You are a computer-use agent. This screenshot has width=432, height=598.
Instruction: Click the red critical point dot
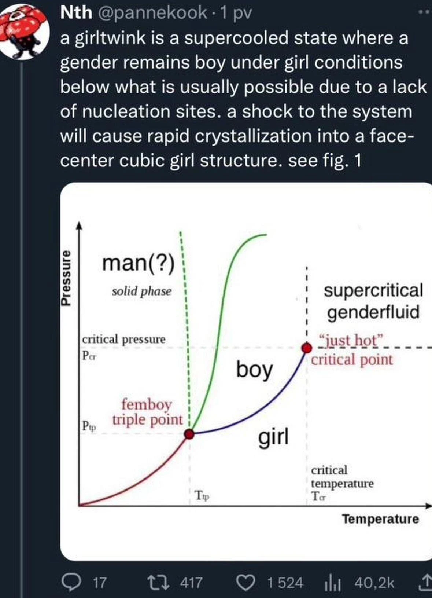click(307, 348)
